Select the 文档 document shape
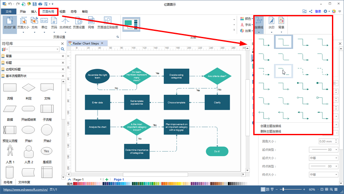 [47, 88]
